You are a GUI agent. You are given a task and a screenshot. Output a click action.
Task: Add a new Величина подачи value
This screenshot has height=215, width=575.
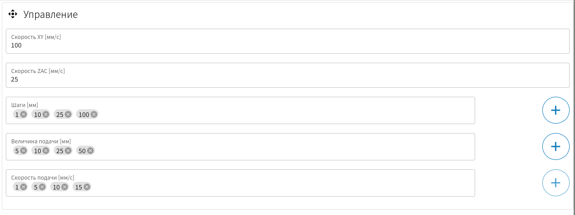[556, 146]
